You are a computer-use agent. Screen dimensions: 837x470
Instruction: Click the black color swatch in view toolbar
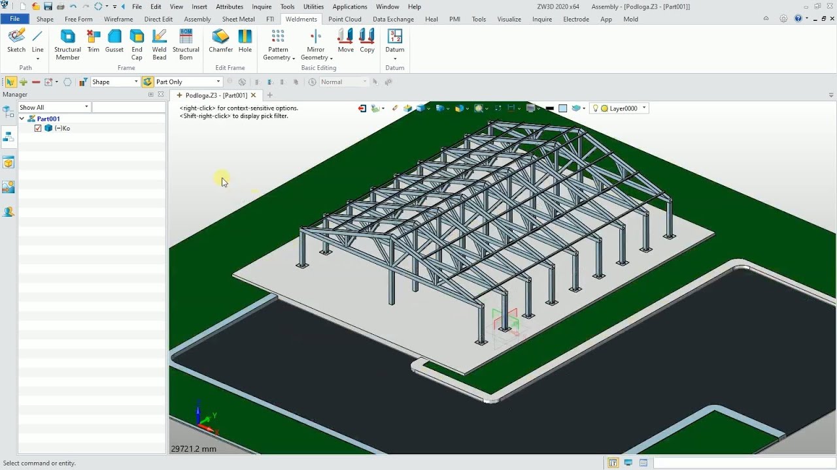tap(550, 108)
